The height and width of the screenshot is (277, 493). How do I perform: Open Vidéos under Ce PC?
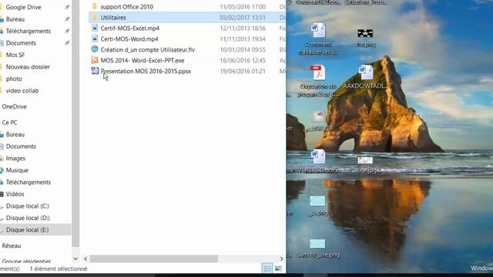(15, 194)
